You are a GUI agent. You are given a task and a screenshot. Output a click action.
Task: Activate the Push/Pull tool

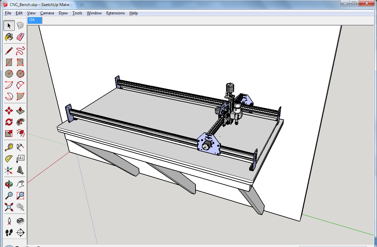(20, 111)
